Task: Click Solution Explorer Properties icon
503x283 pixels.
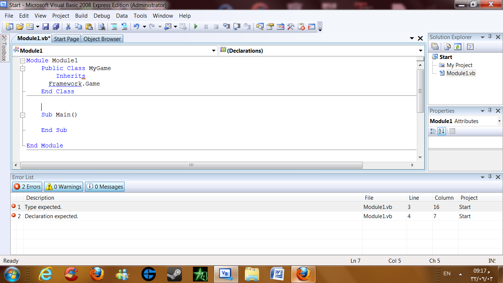Action: click(435, 46)
